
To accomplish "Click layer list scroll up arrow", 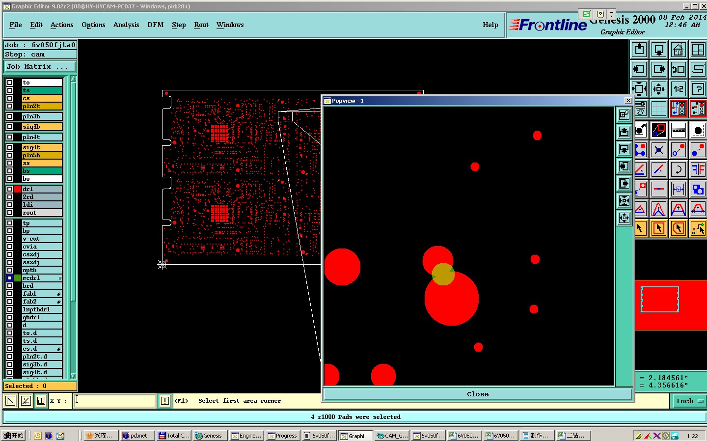I will coord(73,80).
